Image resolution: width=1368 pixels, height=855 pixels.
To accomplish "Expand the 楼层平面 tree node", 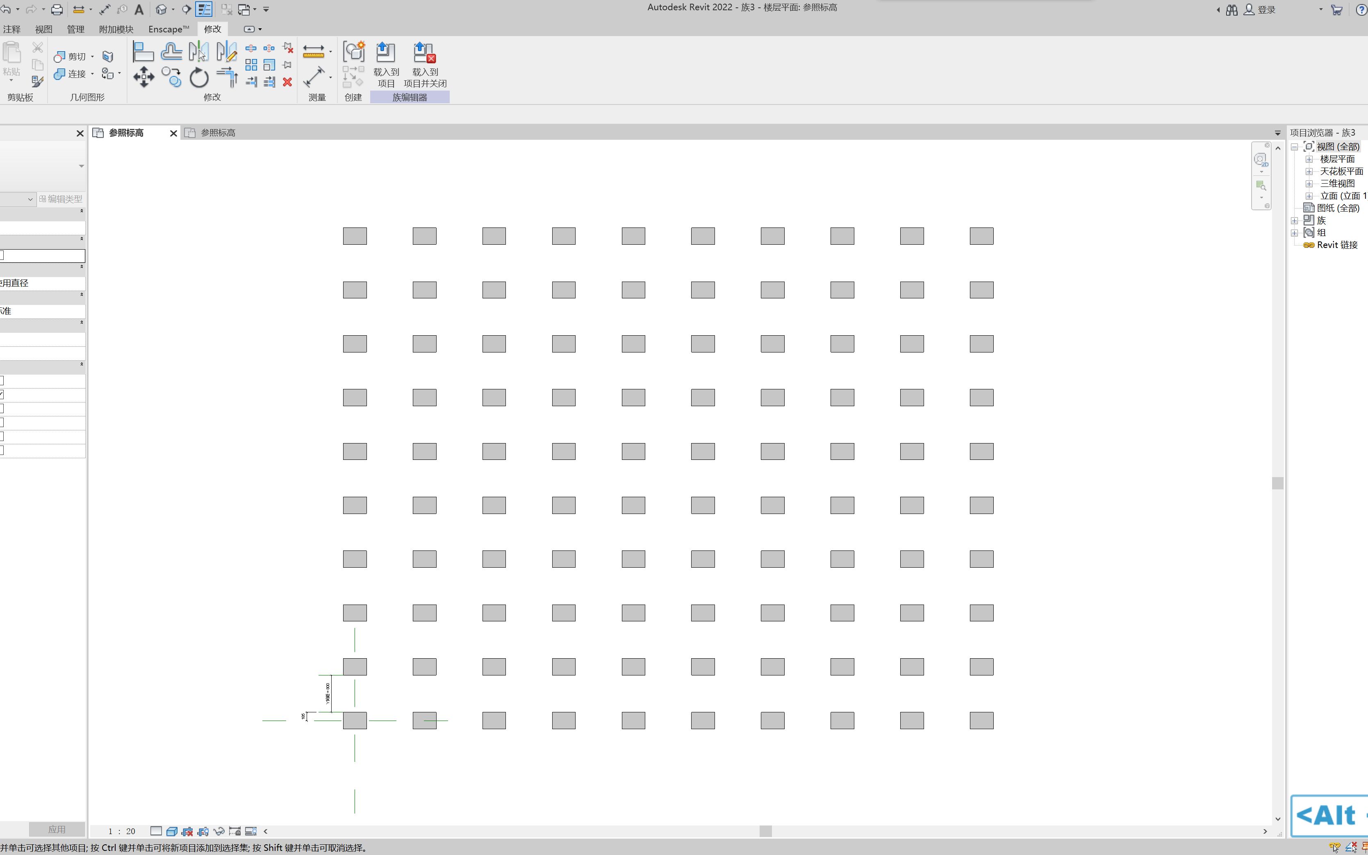I will click(x=1309, y=159).
